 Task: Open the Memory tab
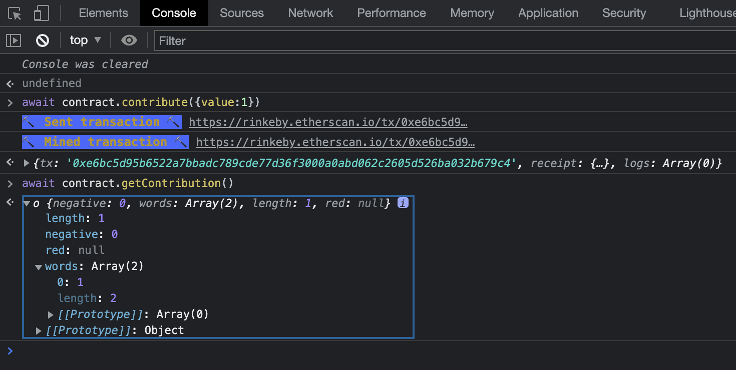[x=472, y=13]
